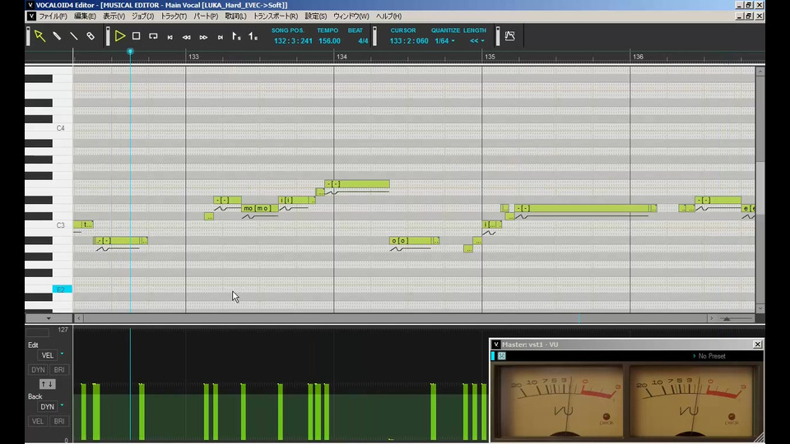This screenshot has width=790, height=444.
Task: Select Edit DYN parameter button
Action: click(x=38, y=369)
